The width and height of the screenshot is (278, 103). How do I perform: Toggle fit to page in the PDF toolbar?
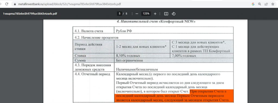166,14
